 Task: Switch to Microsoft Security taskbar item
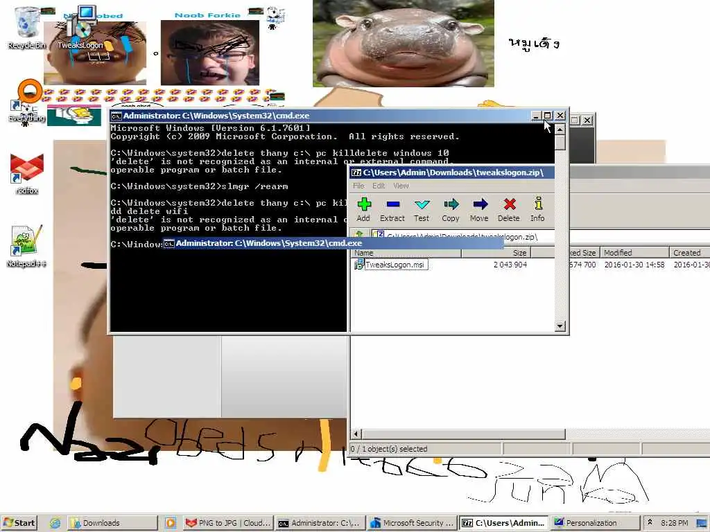(x=412, y=523)
